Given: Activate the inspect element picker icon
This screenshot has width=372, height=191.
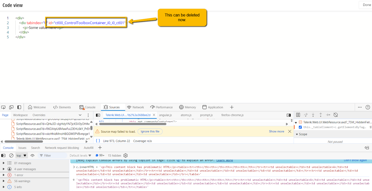Looking at the screenshot, I should [x=3, y=107].
